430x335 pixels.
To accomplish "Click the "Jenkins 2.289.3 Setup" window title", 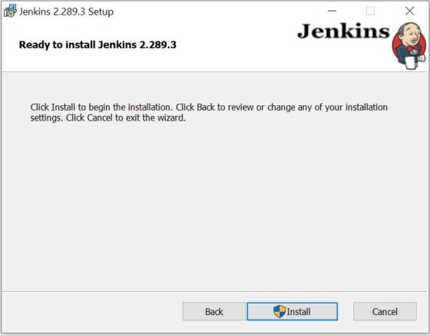I will coord(66,12).
